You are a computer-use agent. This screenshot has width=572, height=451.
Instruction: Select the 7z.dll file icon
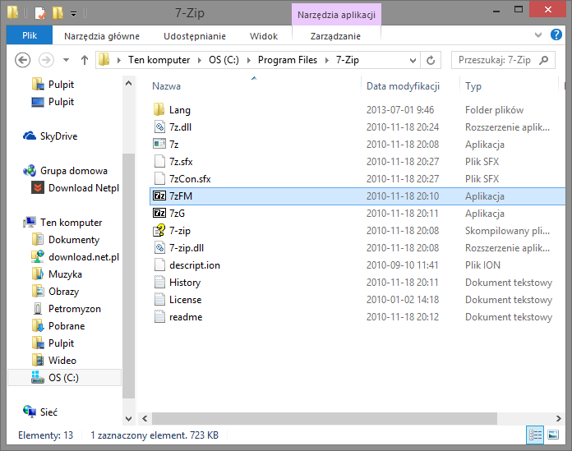159,127
